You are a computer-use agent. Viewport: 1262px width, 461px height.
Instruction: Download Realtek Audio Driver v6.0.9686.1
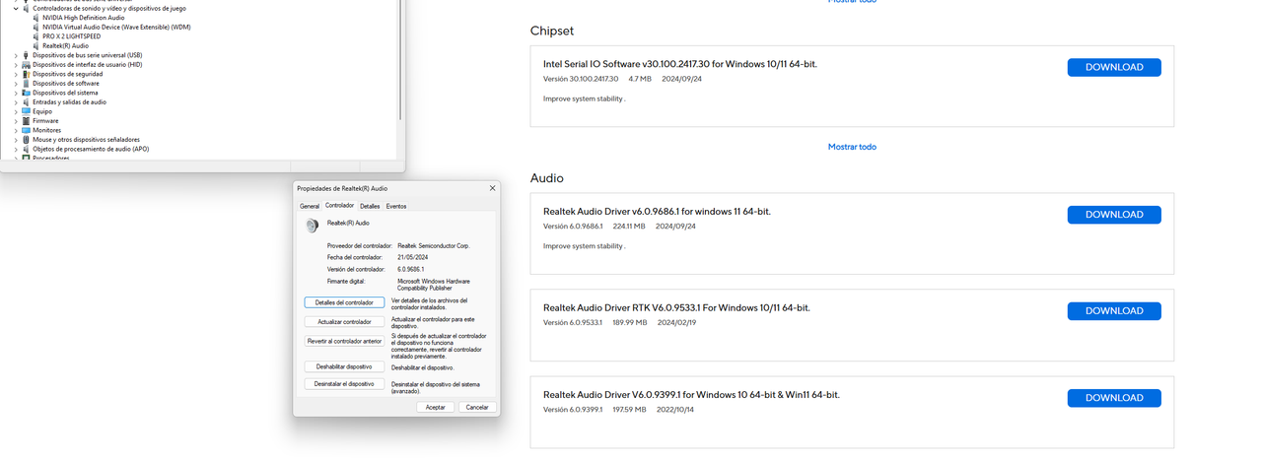1114,215
